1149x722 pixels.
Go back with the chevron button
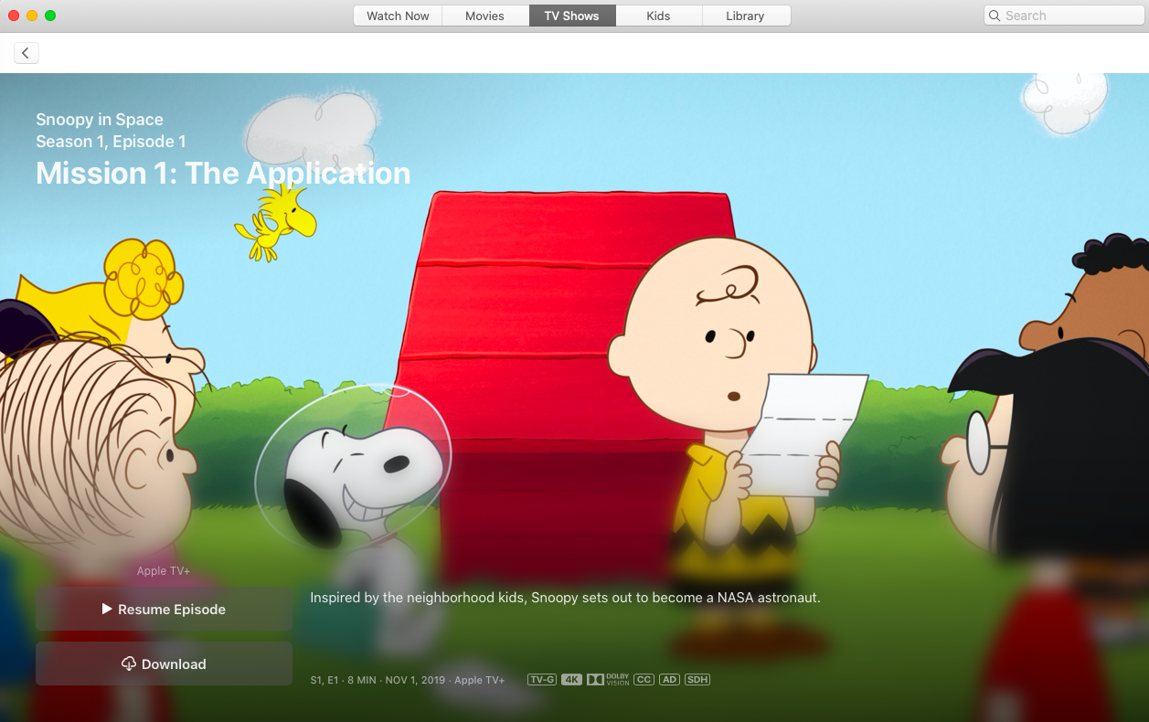click(26, 53)
